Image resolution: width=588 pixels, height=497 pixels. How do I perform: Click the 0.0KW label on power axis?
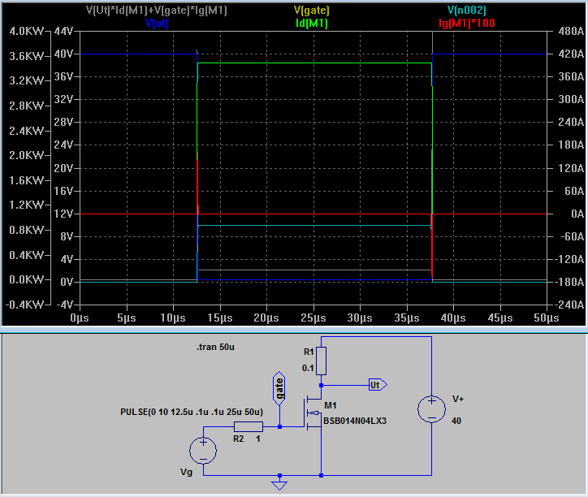coord(26,279)
